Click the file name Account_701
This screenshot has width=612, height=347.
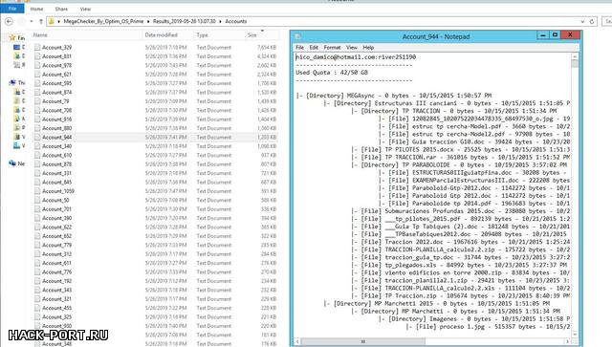click(57, 208)
